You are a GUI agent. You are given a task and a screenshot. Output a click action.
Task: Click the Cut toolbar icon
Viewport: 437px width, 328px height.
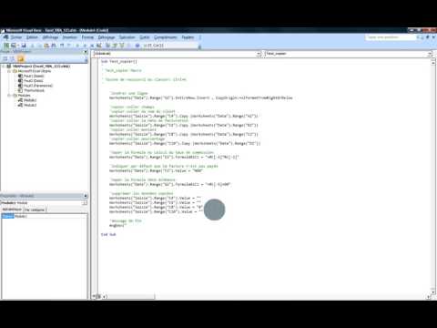(x=32, y=46)
